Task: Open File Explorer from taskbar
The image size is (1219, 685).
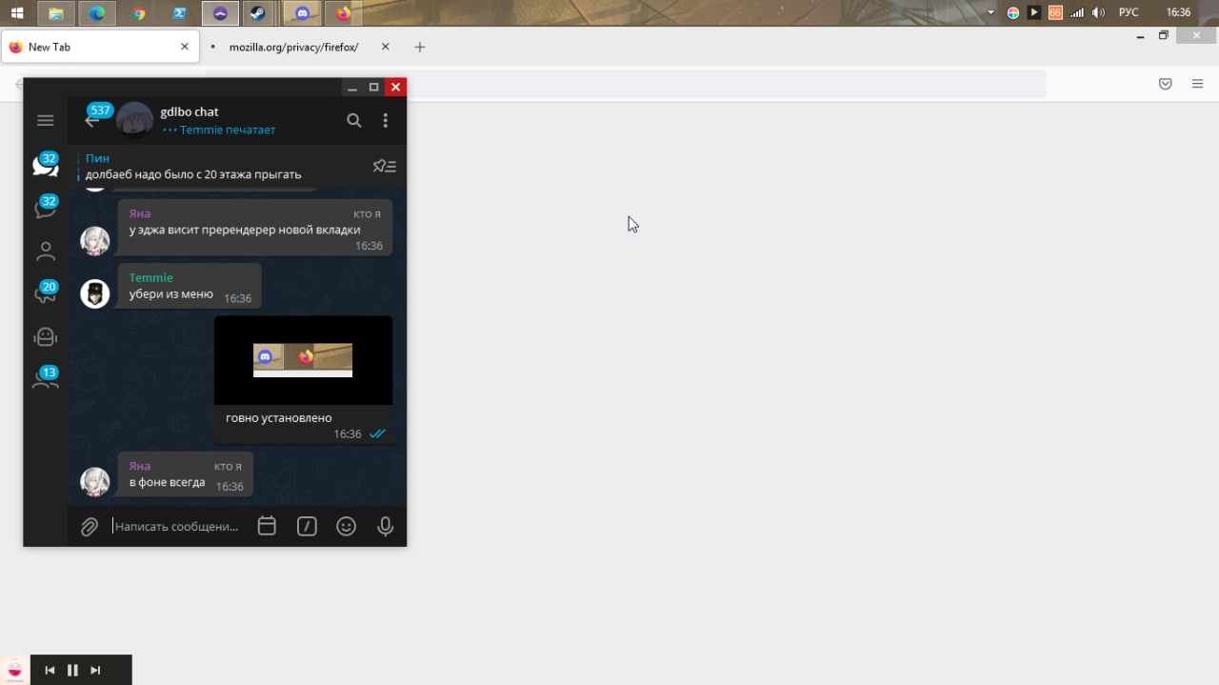Action: pos(56,13)
